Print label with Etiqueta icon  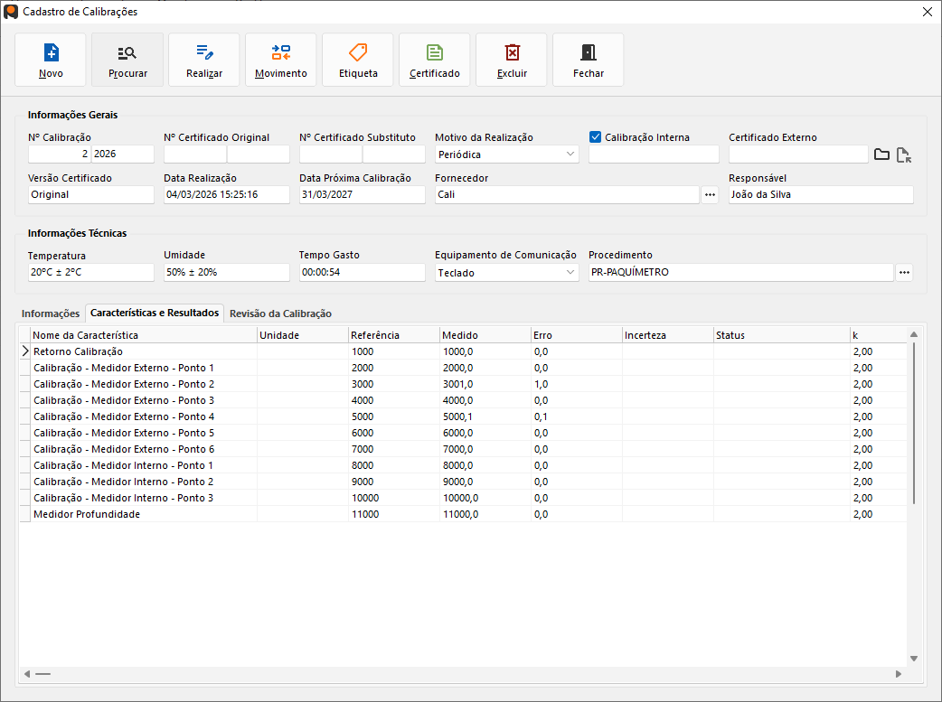(x=358, y=60)
